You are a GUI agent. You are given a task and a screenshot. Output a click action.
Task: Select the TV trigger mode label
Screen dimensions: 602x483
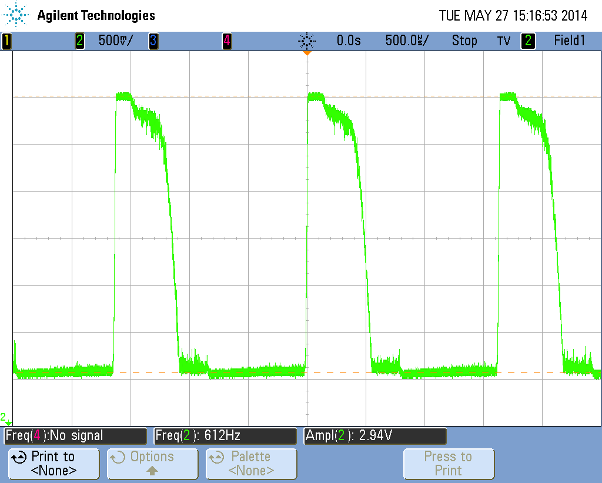click(x=504, y=41)
